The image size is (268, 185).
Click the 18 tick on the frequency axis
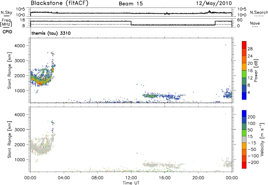(22, 20)
